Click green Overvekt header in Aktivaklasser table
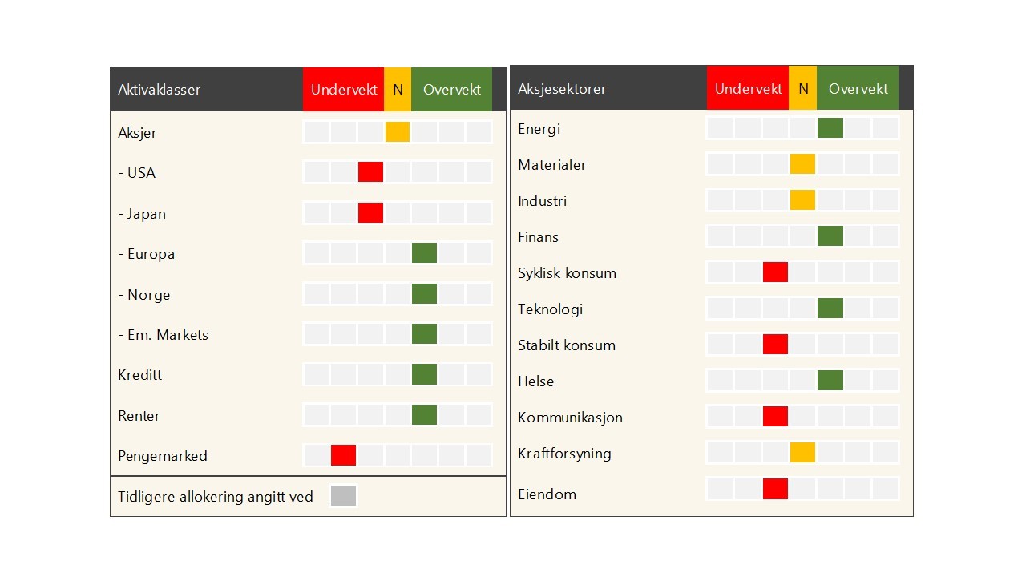 (x=451, y=89)
